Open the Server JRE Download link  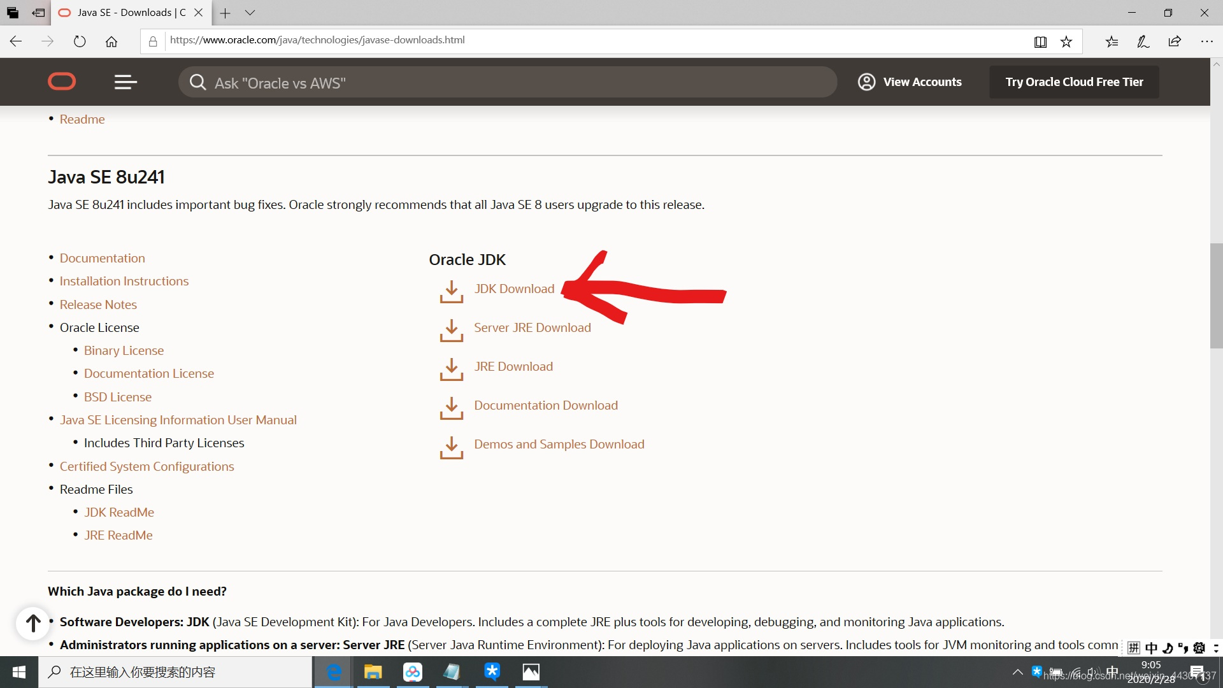point(533,327)
